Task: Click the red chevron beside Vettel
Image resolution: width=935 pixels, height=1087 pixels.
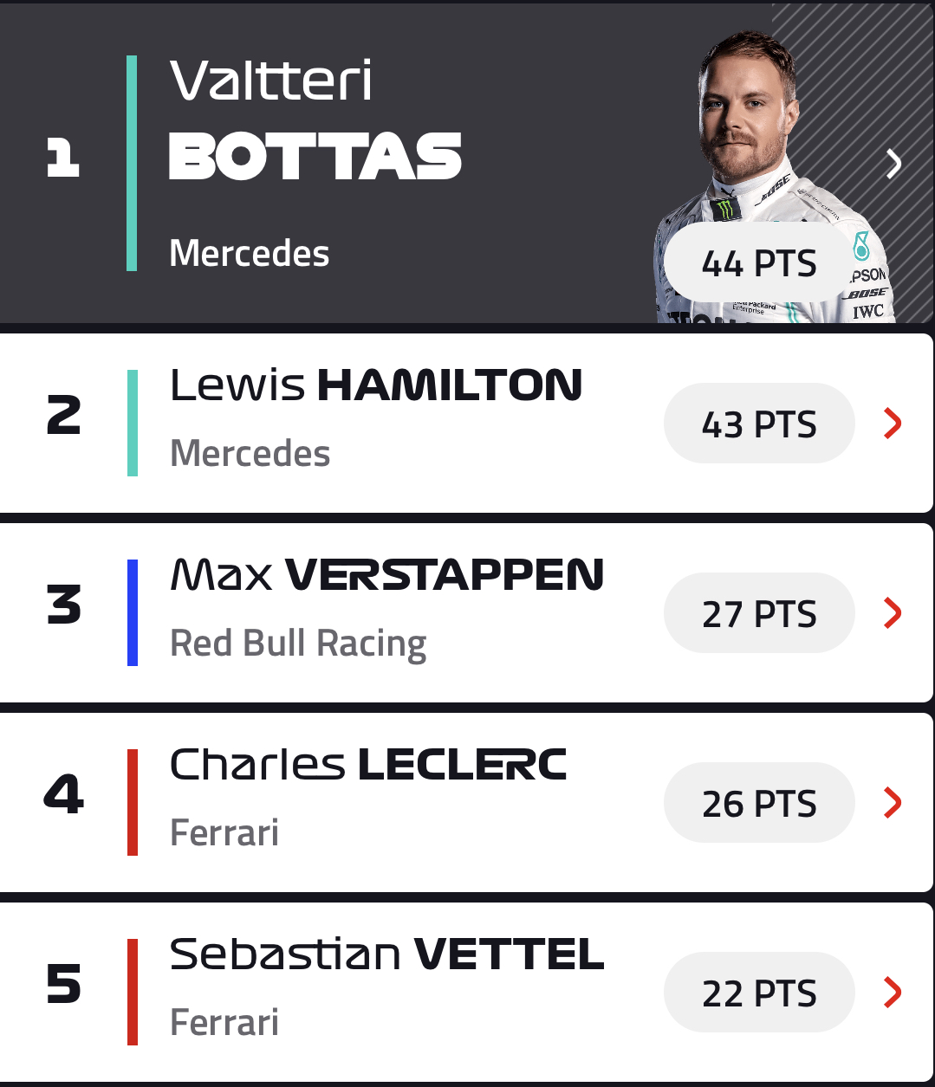Action: (x=893, y=992)
